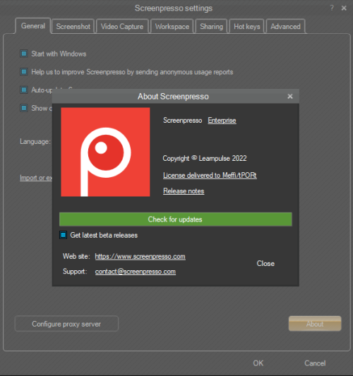Screen dimensions: 353x376
Task: Click OK in settings window
Action: pyautogui.click(x=258, y=363)
